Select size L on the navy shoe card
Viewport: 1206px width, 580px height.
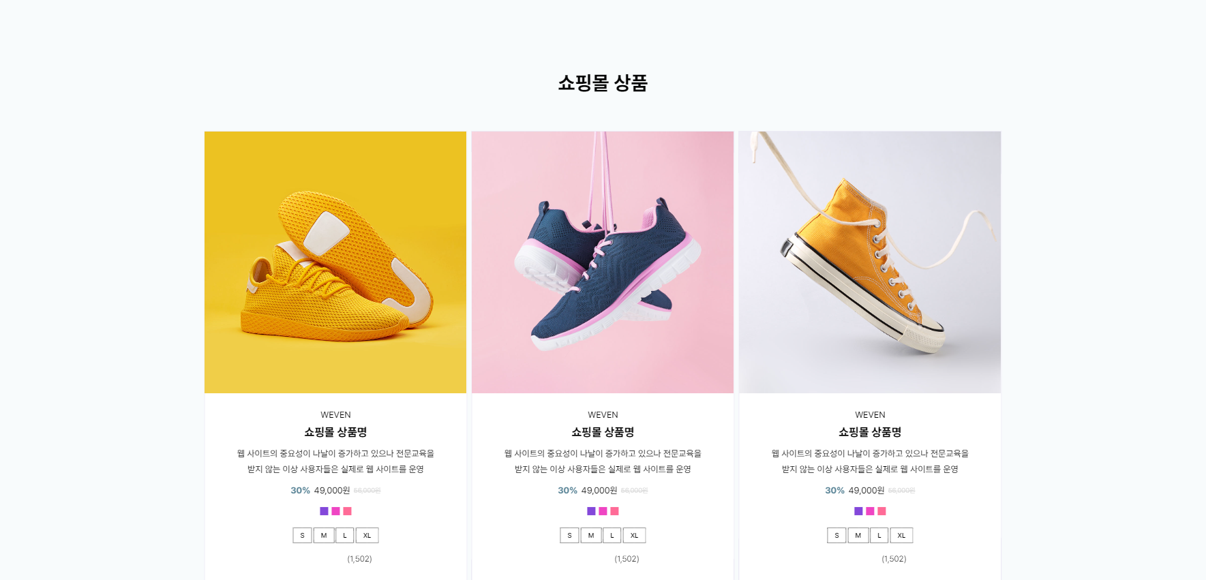tap(612, 536)
